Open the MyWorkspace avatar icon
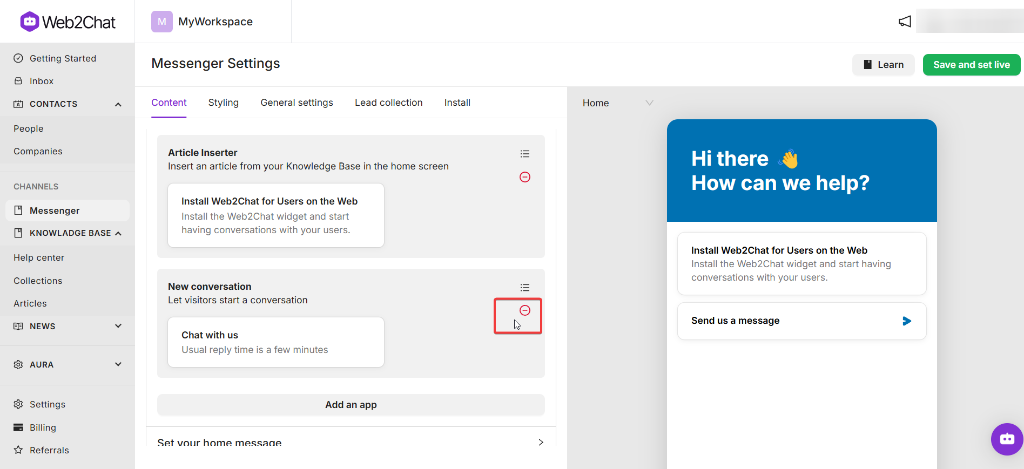Image resolution: width=1024 pixels, height=469 pixels. pos(161,22)
